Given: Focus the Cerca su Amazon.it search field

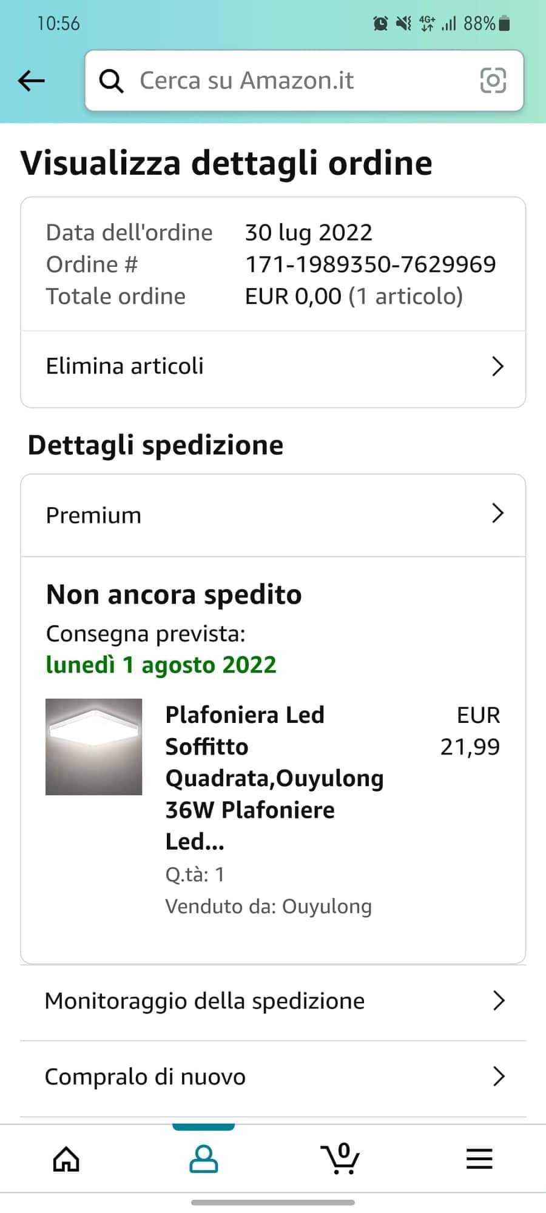Looking at the screenshot, I should (291, 81).
